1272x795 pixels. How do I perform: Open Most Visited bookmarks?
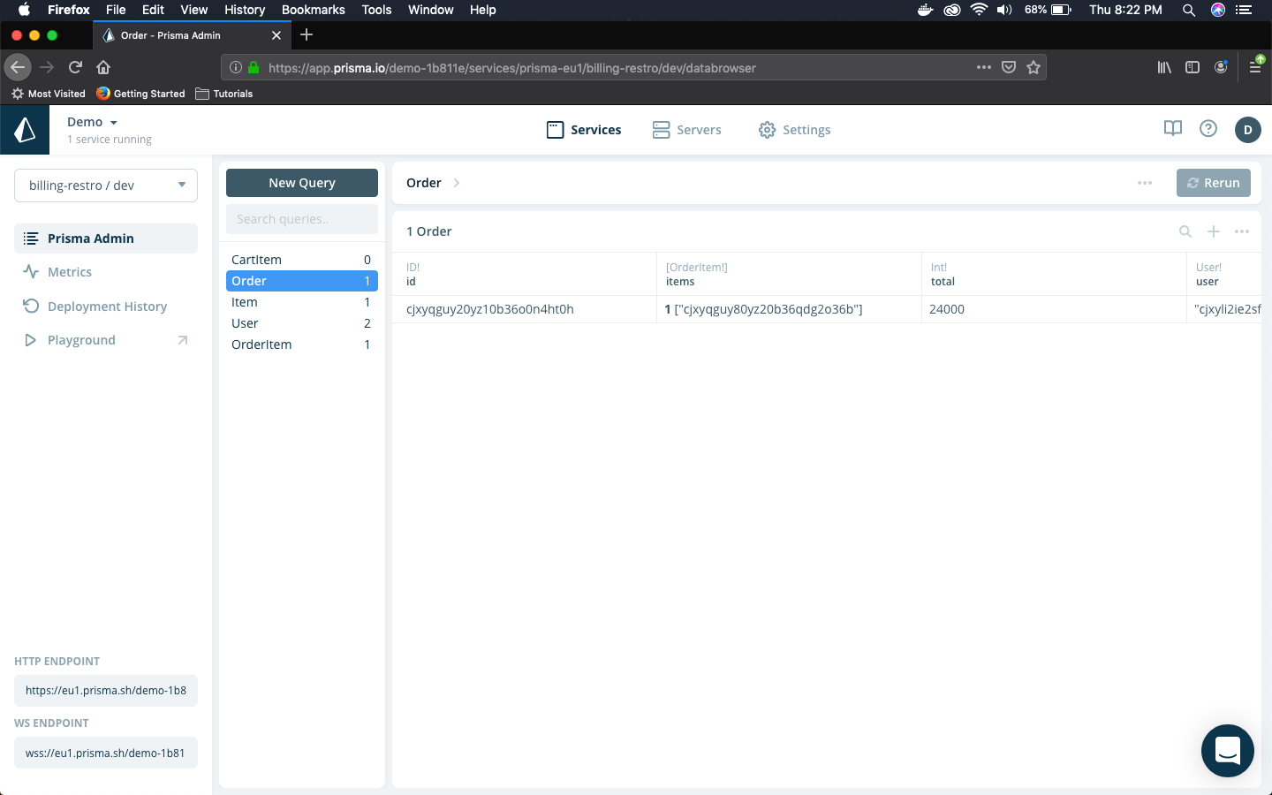pyautogui.click(x=49, y=94)
